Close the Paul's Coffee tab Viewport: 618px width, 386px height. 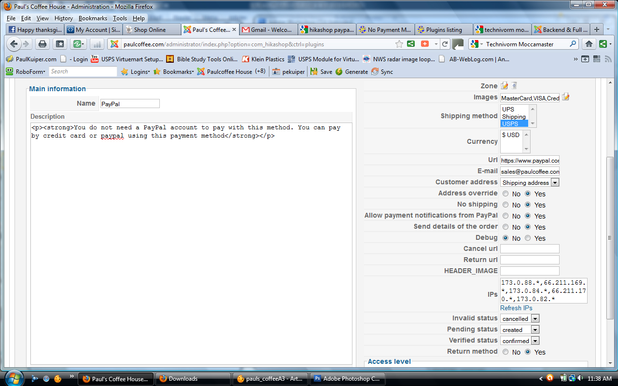point(235,29)
